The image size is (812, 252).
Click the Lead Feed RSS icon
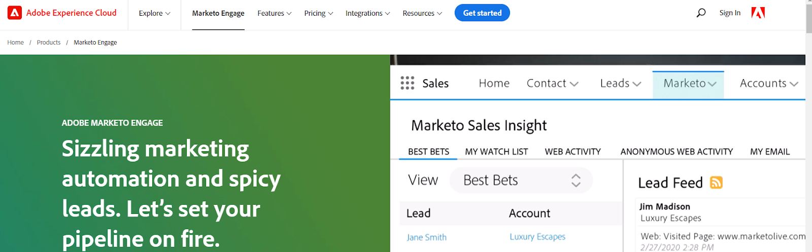click(716, 183)
